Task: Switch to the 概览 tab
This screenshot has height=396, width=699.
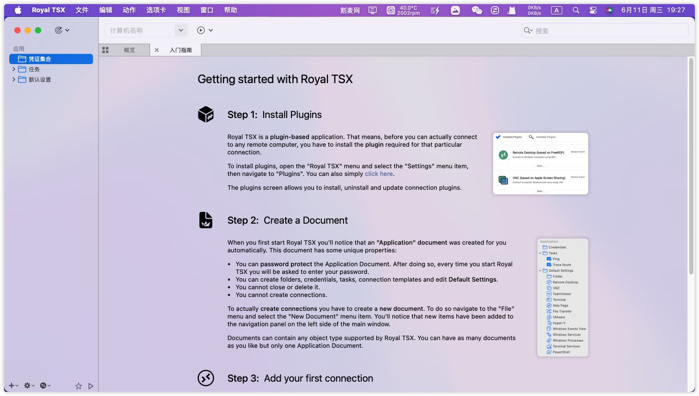Action: (130, 50)
